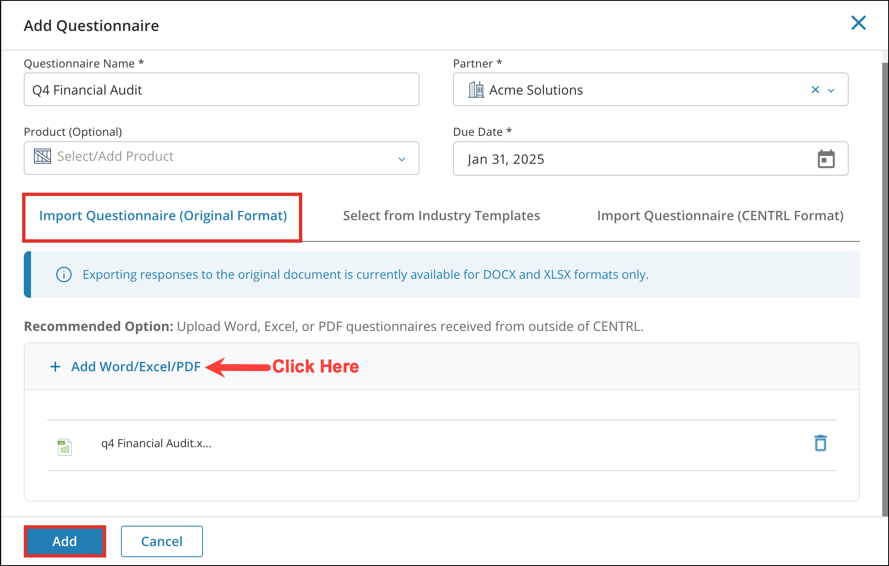This screenshot has height=566, width=889.
Task: Click the Add Word/Excel/PDF link
Action: [135, 366]
